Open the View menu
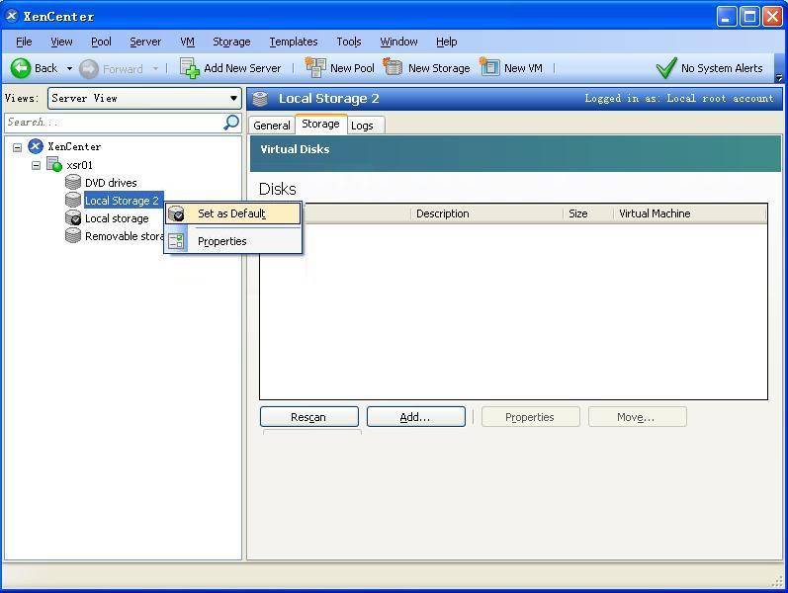Viewport: 788px width, 593px height. pyautogui.click(x=61, y=42)
